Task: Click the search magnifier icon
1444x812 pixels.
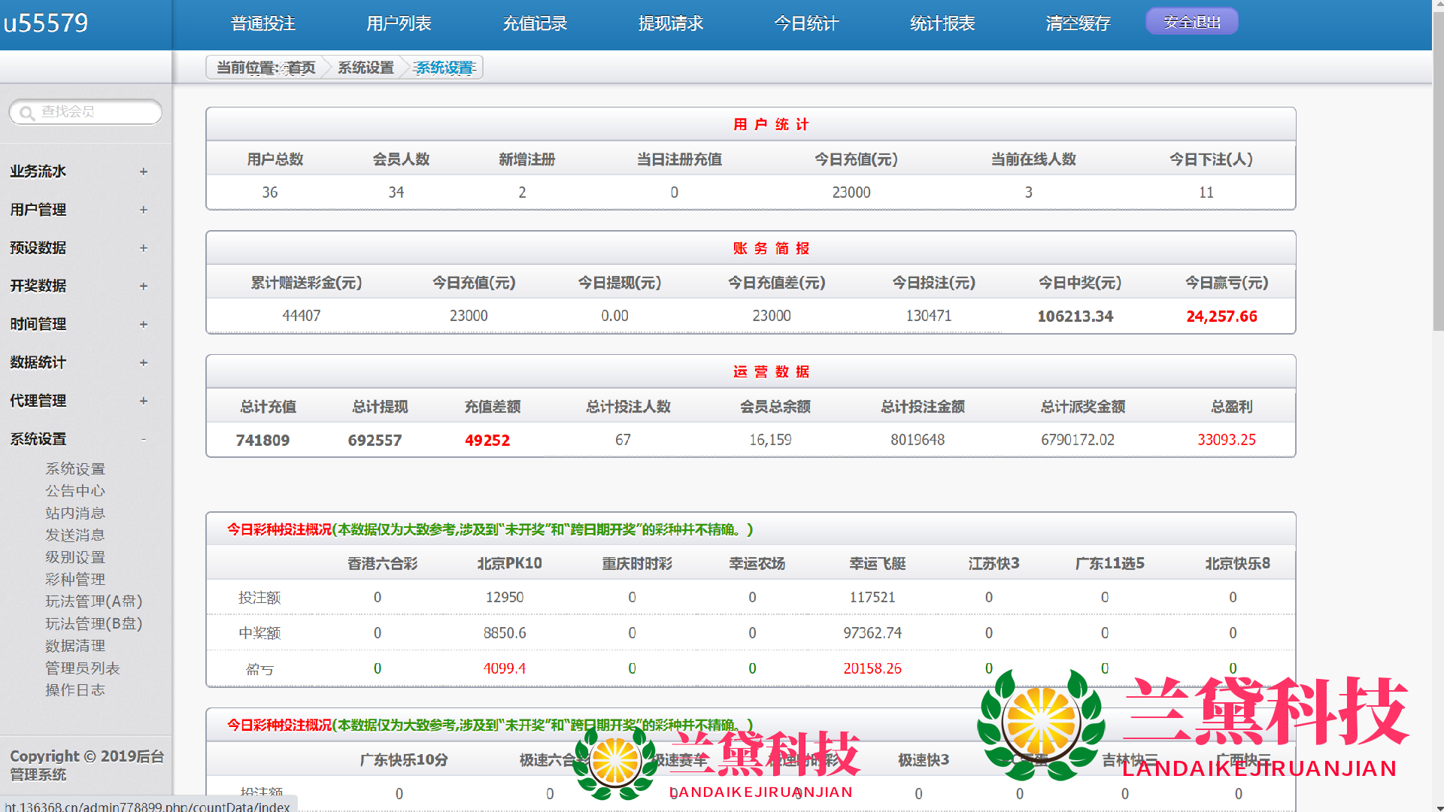Action: tap(27, 113)
